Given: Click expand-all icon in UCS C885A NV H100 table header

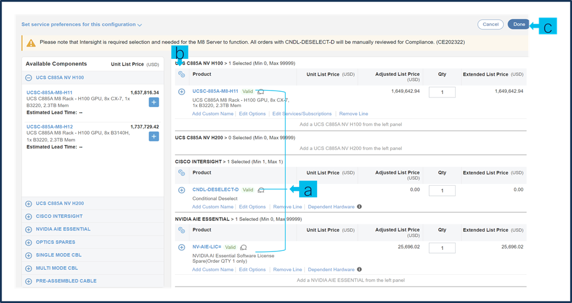Looking at the screenshot, I should [x=182, y=74].
